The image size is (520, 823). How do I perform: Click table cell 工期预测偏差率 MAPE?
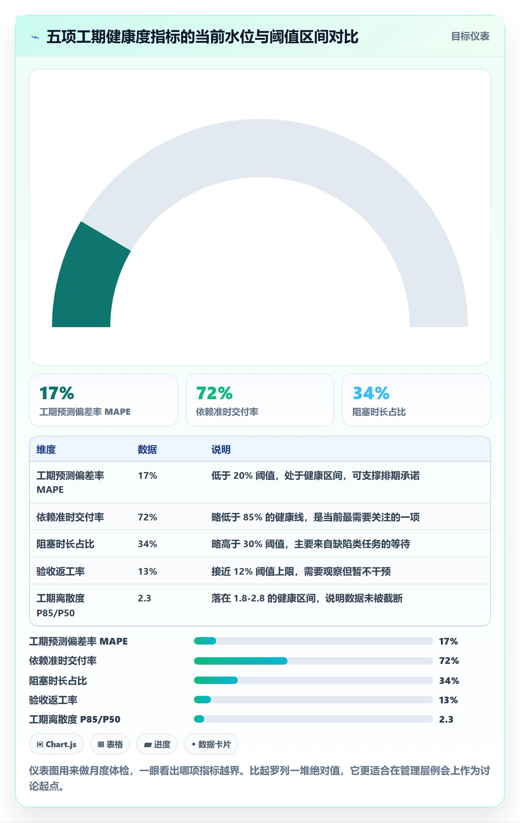click(70, 482)
